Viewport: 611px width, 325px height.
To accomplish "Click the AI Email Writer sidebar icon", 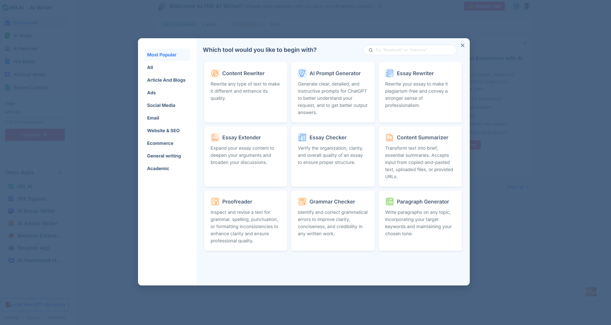I will (7, 75).
